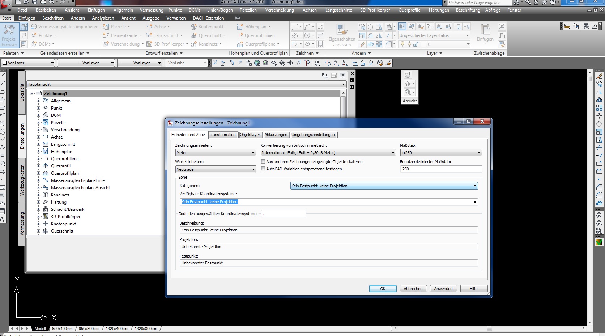Switch to the Umgebungseinstellungen tab
The image size is (605, 336).
tap(313, 135)
